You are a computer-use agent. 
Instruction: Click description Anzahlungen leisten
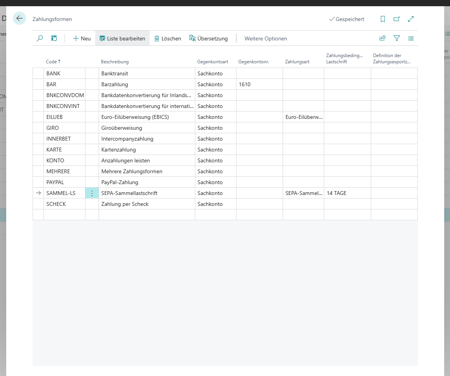coord(147,161)
